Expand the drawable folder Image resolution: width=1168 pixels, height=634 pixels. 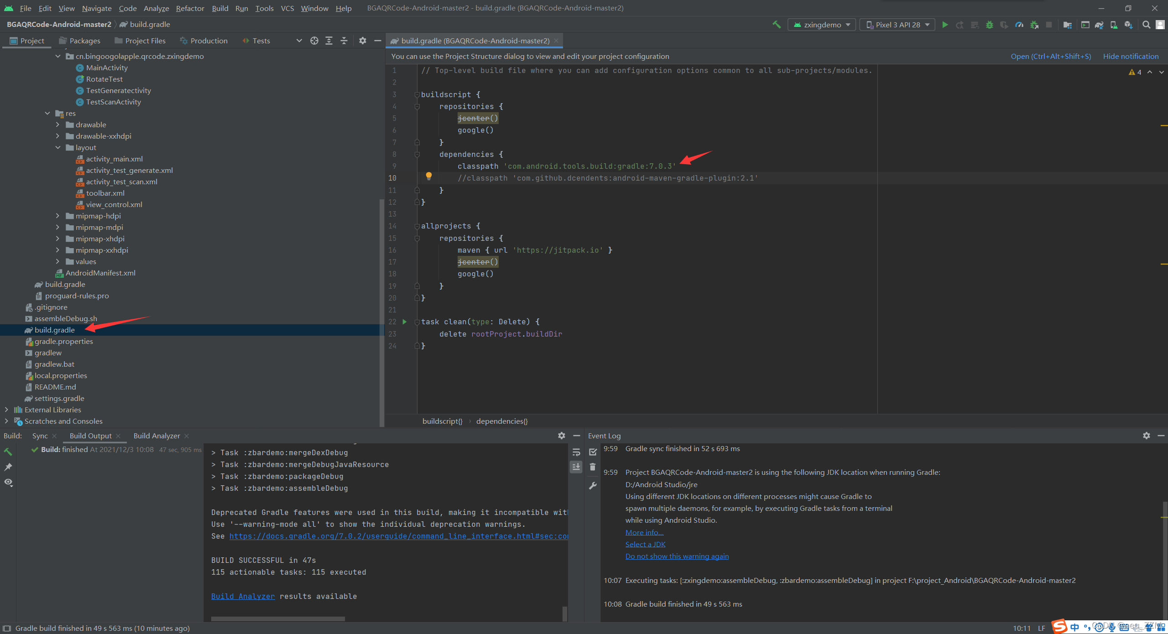click(58, 125)
